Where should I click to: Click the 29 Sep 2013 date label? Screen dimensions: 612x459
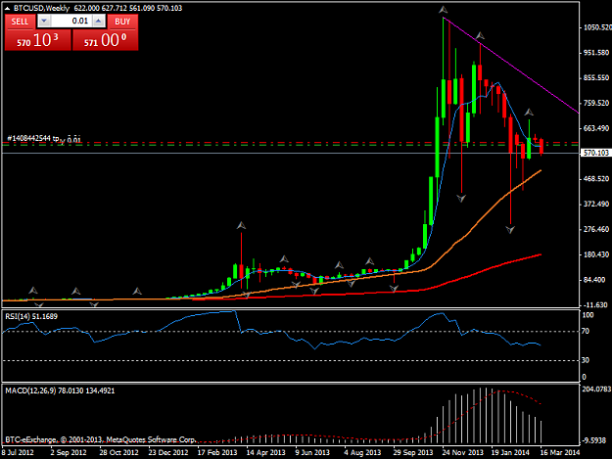413,452
